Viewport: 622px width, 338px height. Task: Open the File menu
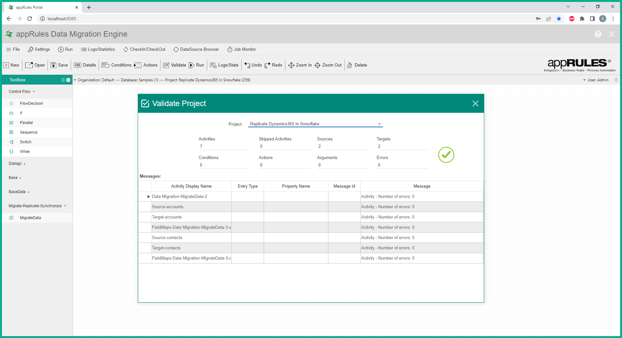pyautogui.click(x=13, y=49)
